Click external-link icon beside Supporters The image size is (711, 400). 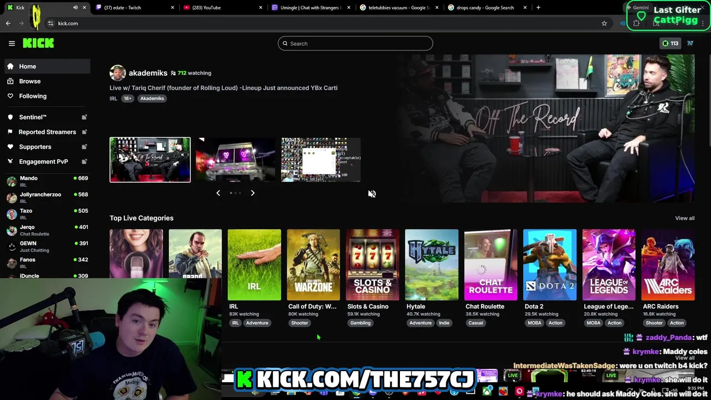tap(84, 147)
